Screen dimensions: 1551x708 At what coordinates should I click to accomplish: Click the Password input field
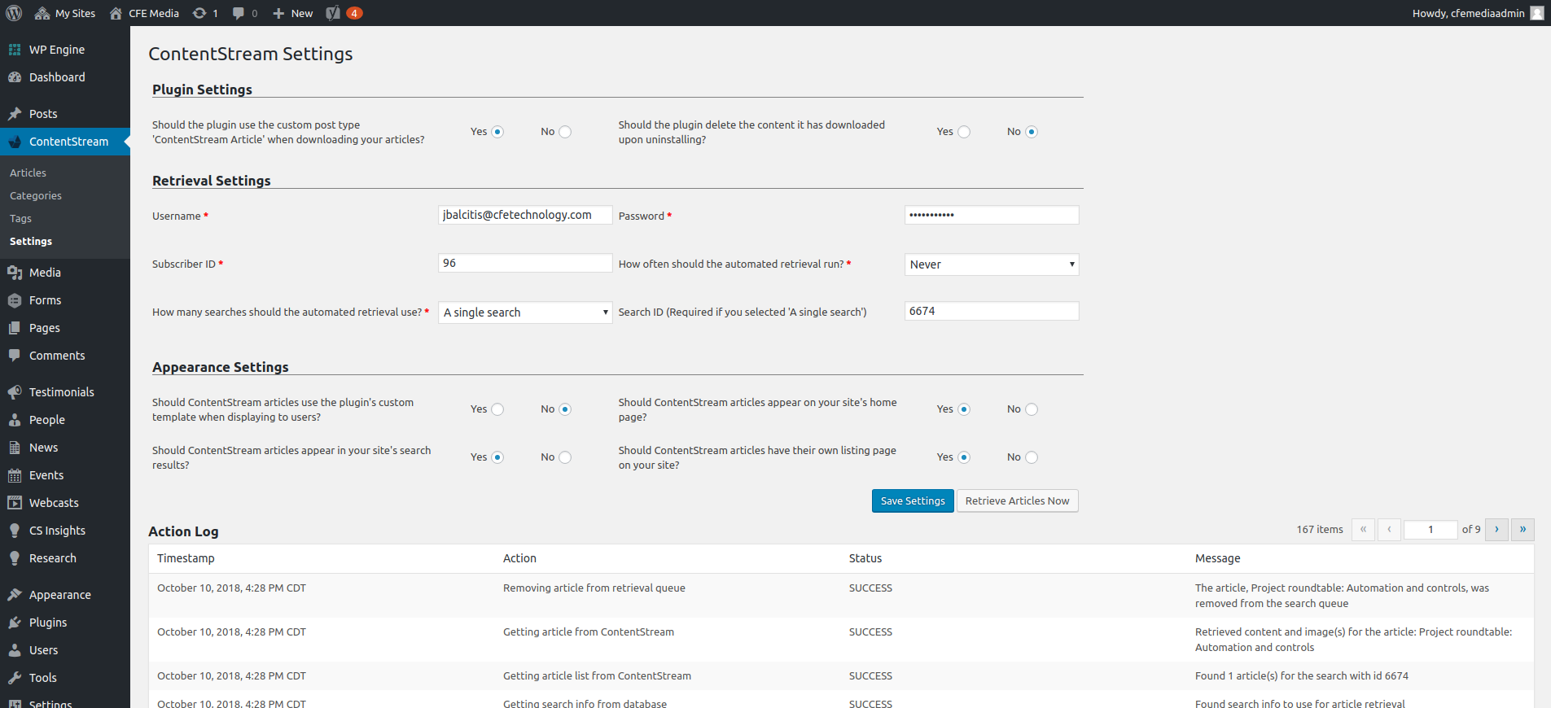[x=992, y=215]
